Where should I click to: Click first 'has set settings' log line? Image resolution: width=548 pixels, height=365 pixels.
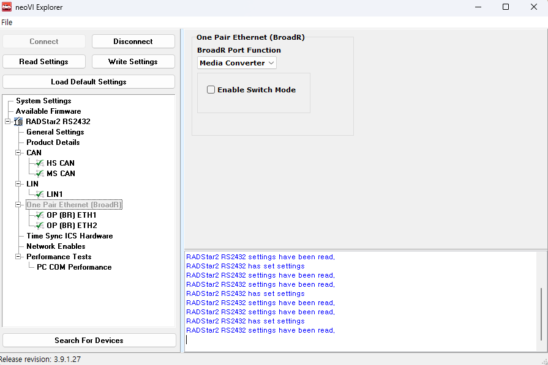tap(246, 266)
